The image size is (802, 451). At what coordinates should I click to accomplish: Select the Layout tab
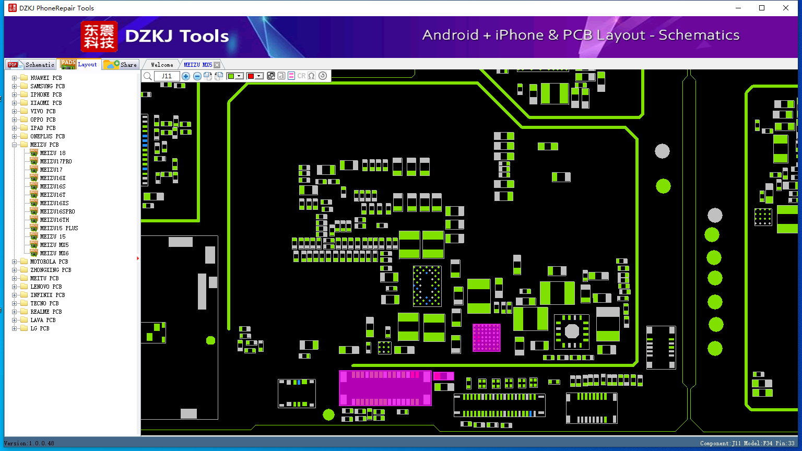pyautogui.click(x=79, y=64)
